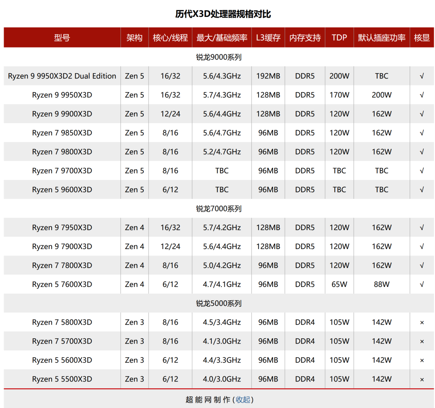Click the 12/24 cores cell for Ryzen 9 9900X3D

pyautogui.click(x=170, y=114)
